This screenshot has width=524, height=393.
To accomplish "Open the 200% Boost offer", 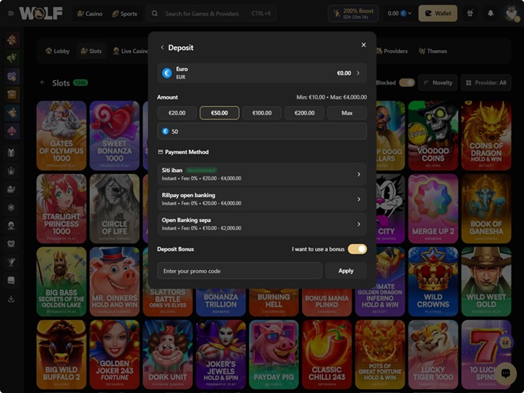I will coord(353,14).
